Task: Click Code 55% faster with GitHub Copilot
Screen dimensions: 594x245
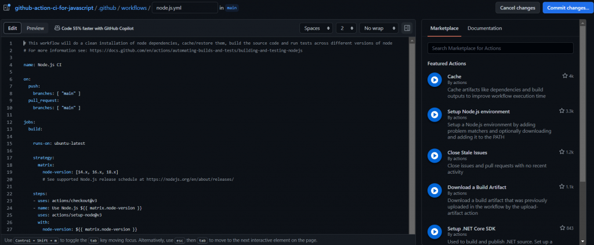Action: click(x=97, y=28)
